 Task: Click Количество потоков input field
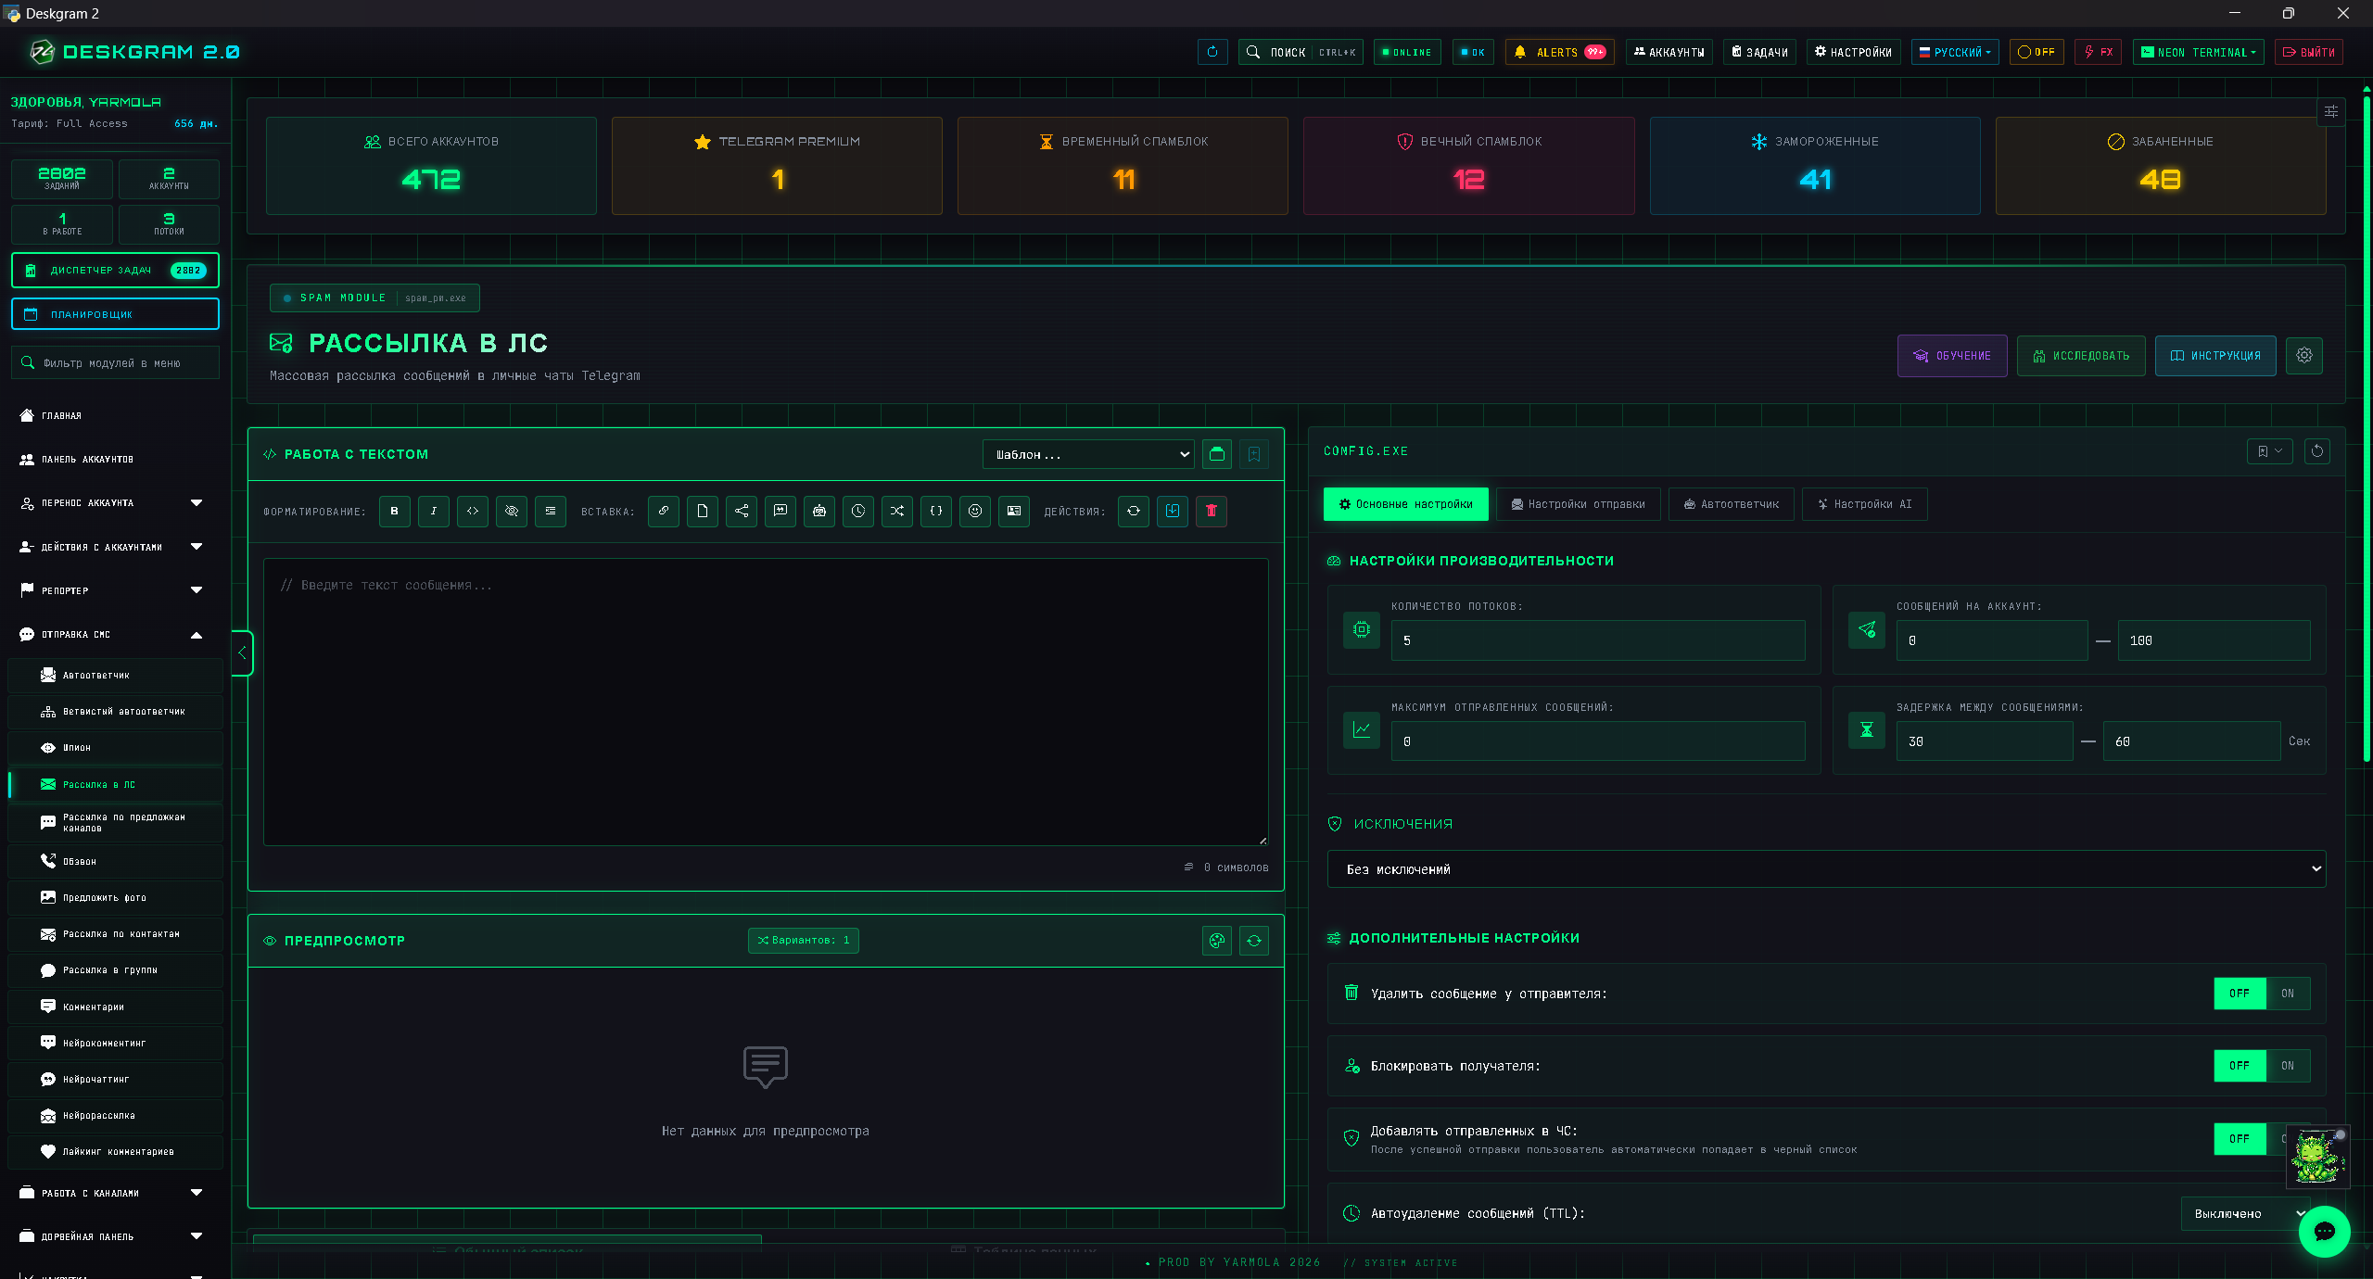1598,640
